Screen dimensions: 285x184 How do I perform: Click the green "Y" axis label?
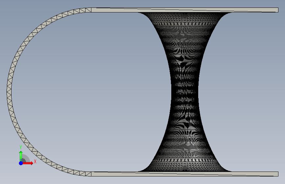tap(21, 147)
